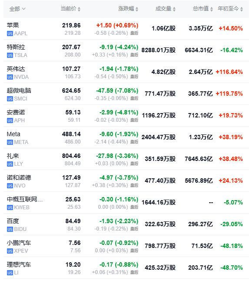Click the US badge beside NVDA

coord(10,77)
